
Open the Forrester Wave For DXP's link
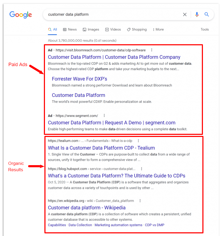79,79
